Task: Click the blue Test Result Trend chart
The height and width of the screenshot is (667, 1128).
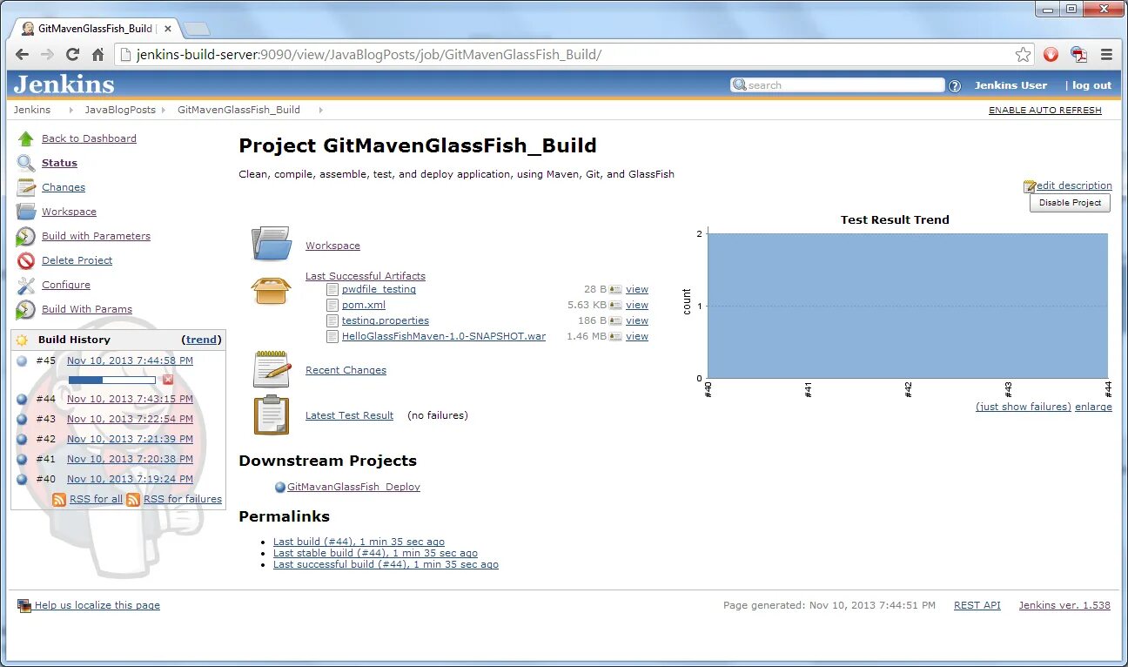Action: (x=908, y=306)
